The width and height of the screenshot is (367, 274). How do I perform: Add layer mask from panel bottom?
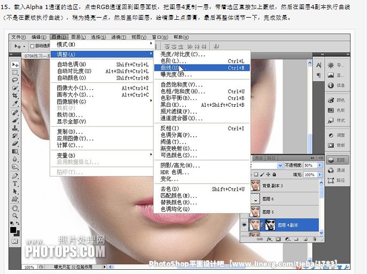[x=278, y=239]
